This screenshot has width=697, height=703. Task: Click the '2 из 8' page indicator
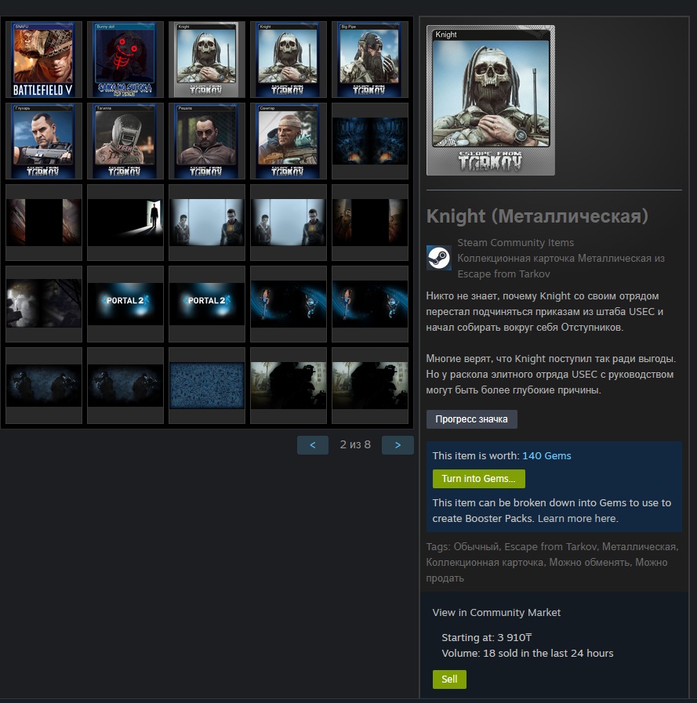click(x=355, y=444)
